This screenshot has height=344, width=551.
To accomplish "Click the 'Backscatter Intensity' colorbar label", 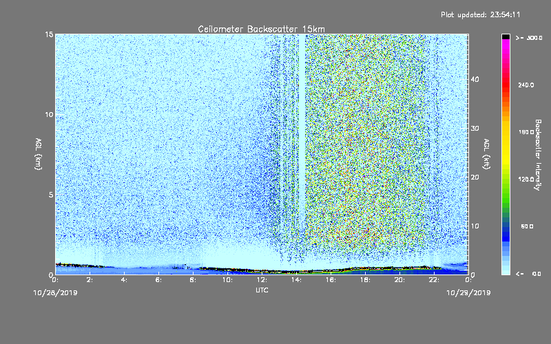I will (x=538, y=155).
